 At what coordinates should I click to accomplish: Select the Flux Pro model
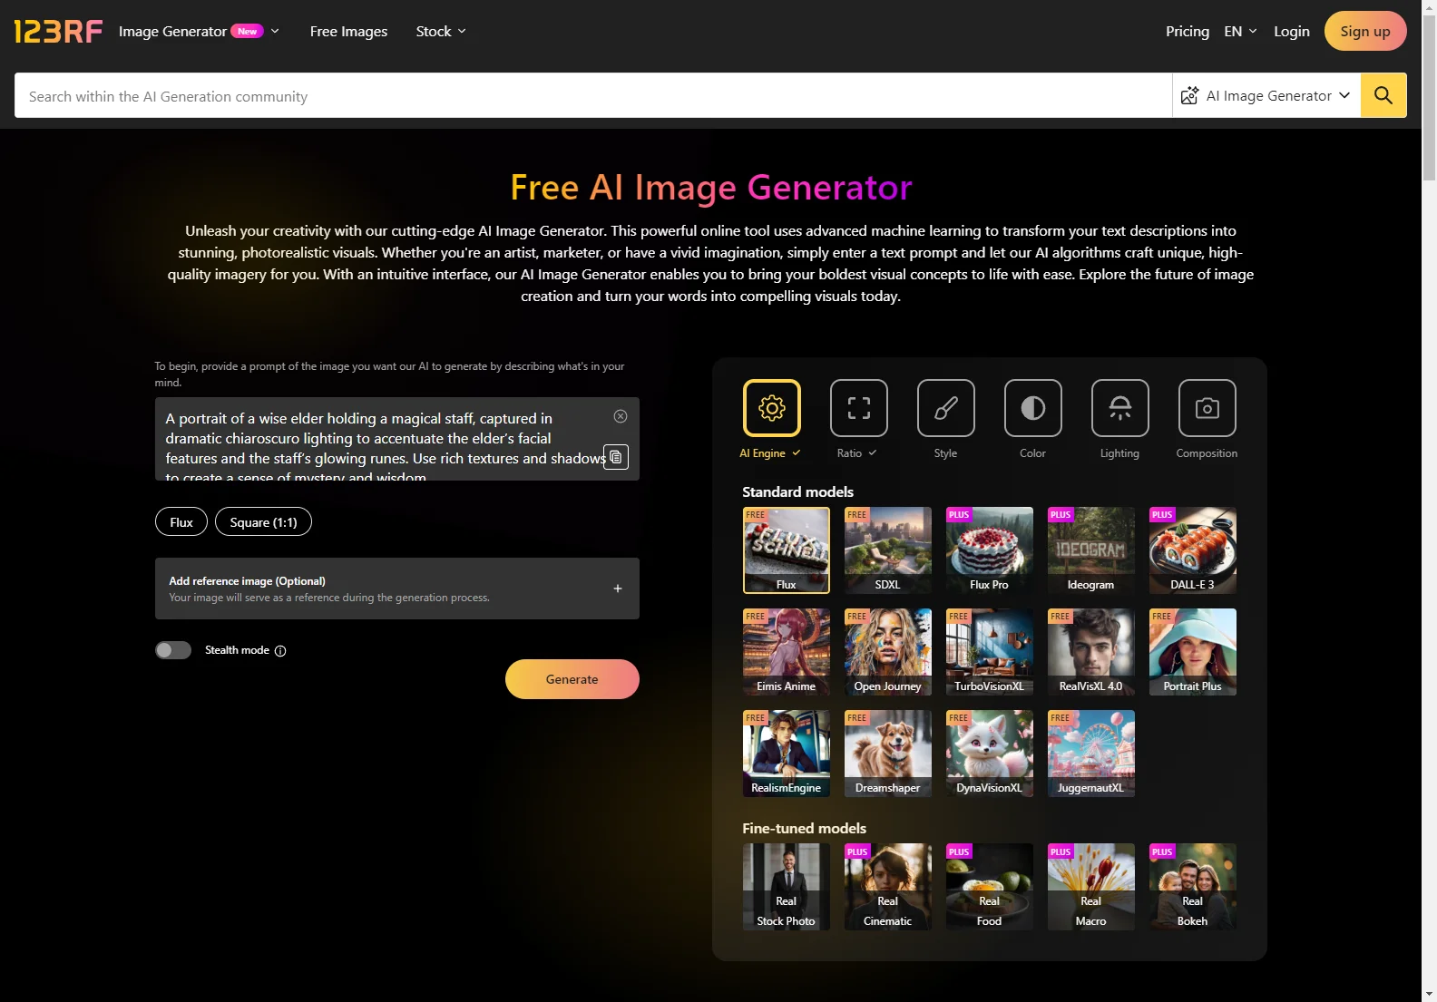pyautogui.click(x=990, y=550)
